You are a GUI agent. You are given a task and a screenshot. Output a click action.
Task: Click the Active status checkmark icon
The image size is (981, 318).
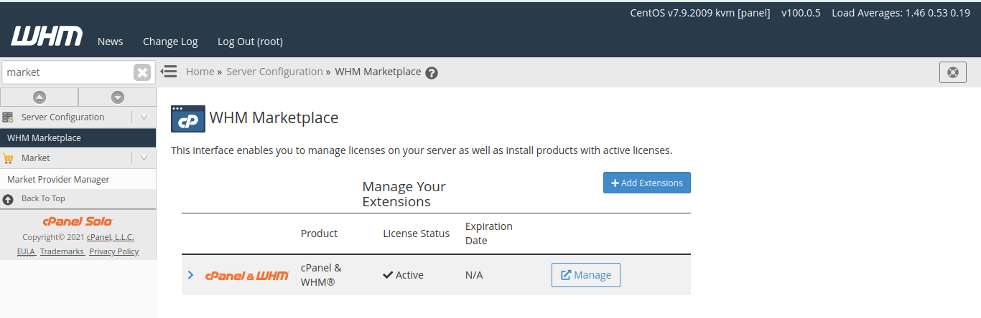coord(388,274)
